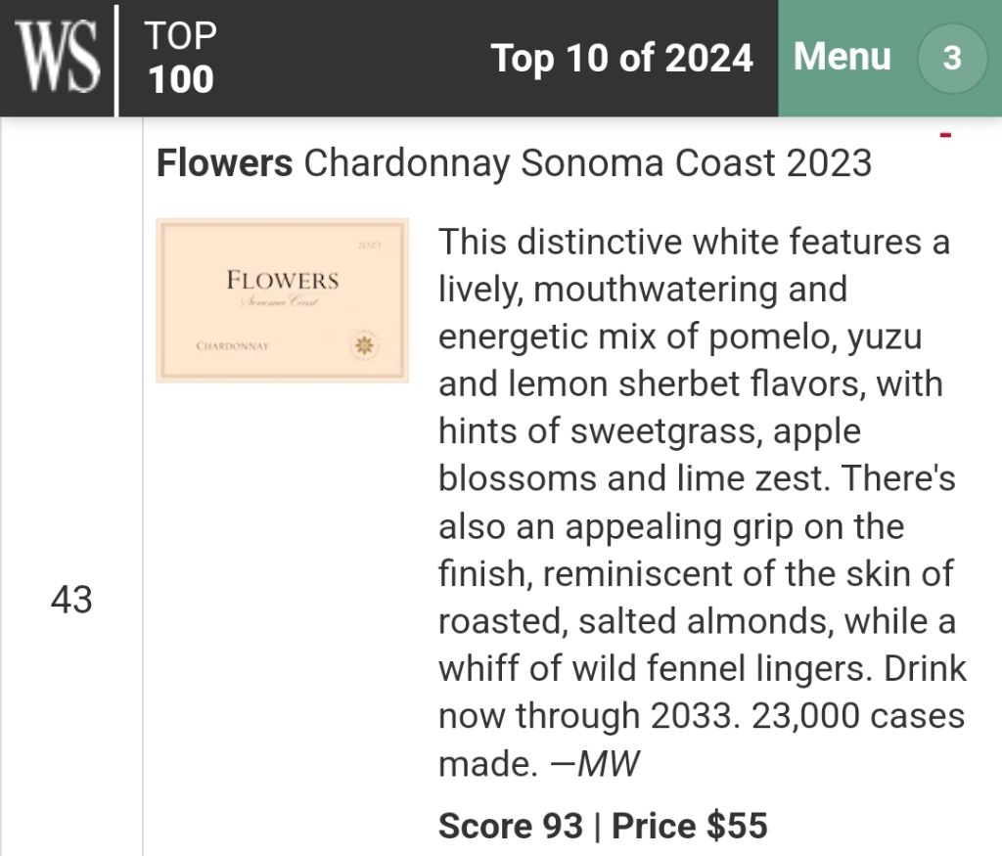The width and height of the screenshot is (1002, 856).
Task: Click the 2023 vintage on the label
Action: pos(368,246)
